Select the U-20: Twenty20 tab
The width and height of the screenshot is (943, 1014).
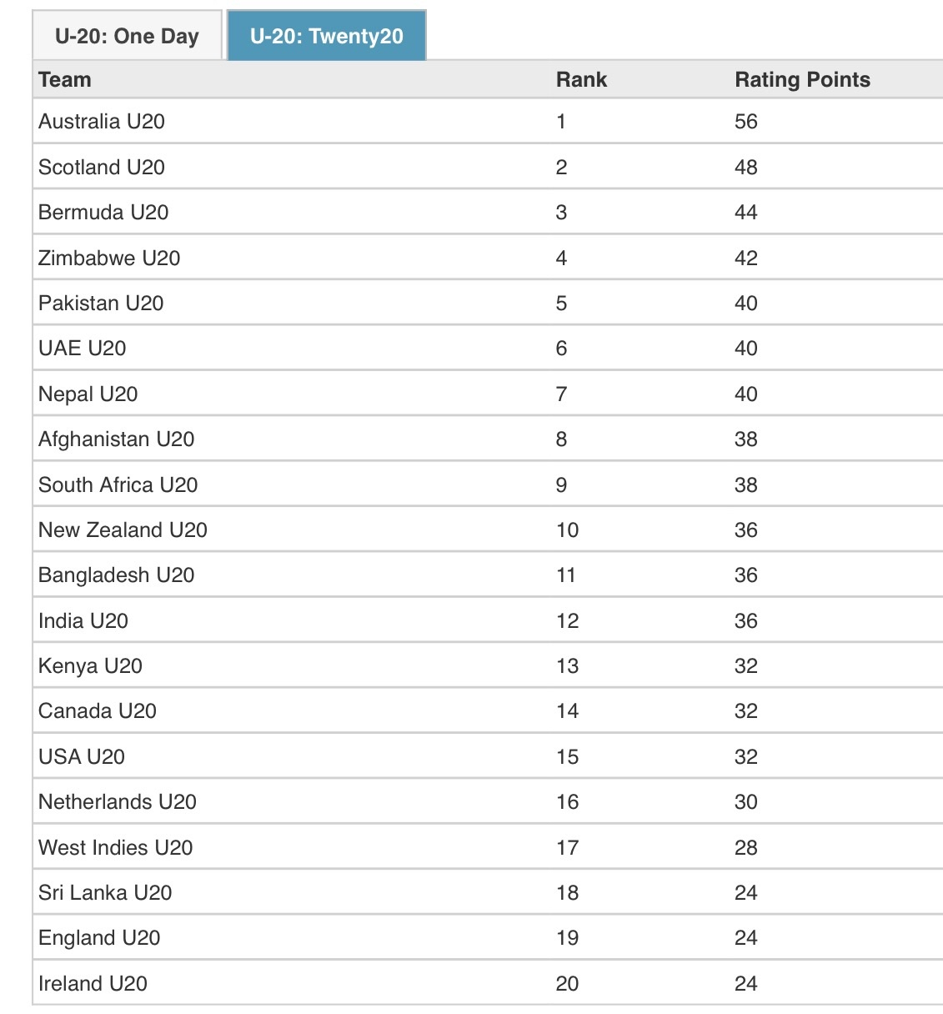(x=326, y=36)
